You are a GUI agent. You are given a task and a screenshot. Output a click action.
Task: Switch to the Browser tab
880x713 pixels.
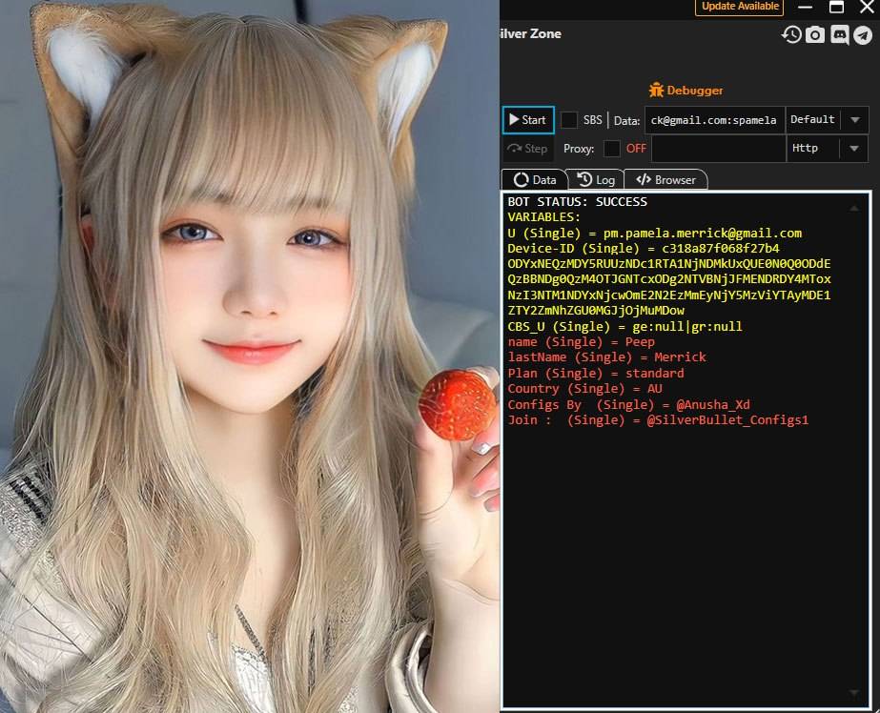pos(665,179)
